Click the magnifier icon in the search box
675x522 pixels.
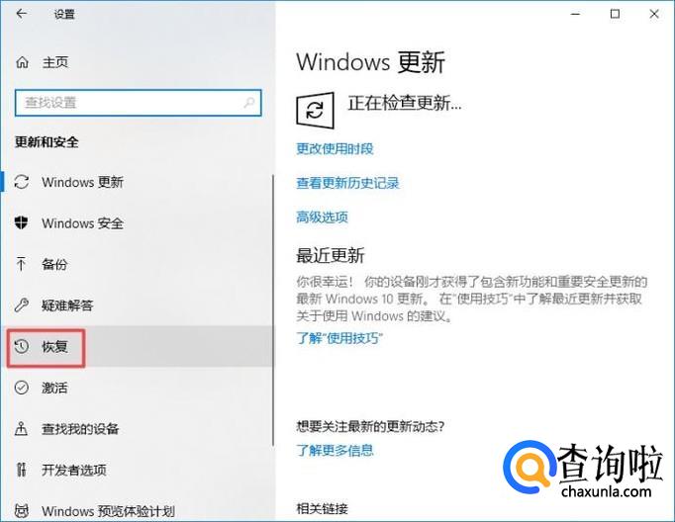[249, 103]
